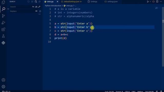Open the Explorer view in activity bar
The image size is (164, 92).
coord(3,2)
